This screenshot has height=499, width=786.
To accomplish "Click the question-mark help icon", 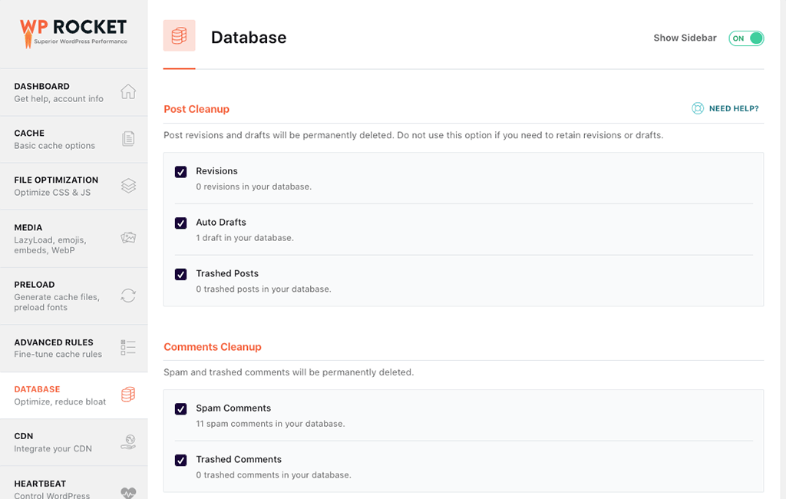I will click(x=697, y=109).
